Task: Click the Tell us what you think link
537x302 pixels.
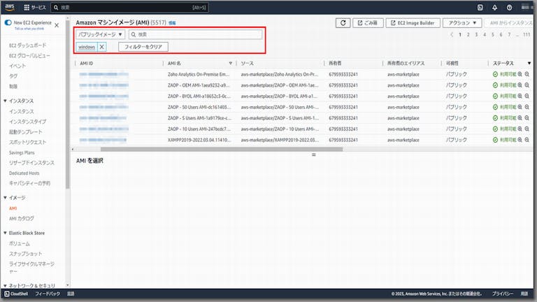Action: (x=29, y=29)
